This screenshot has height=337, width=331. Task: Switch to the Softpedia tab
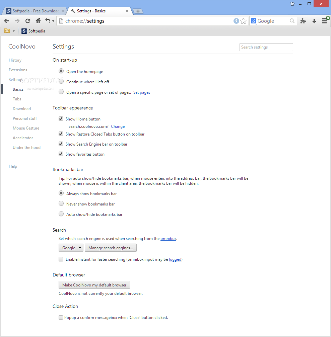[x=35, y=11]
